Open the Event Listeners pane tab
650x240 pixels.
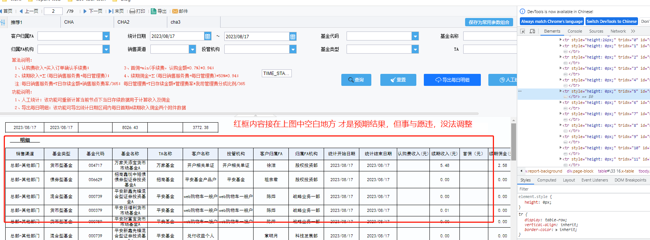[x=594, y=180]
